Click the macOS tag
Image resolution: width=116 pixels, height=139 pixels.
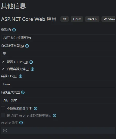(92, 19)
